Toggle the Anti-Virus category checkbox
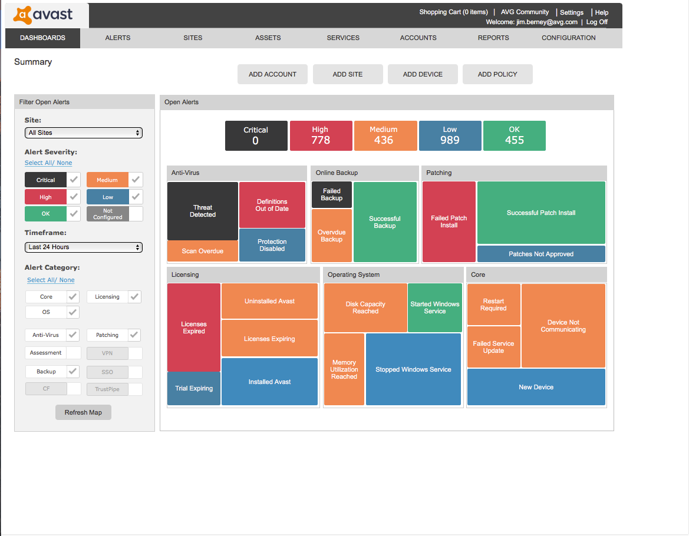Viewport: 689px width, 536px height. 73,335
